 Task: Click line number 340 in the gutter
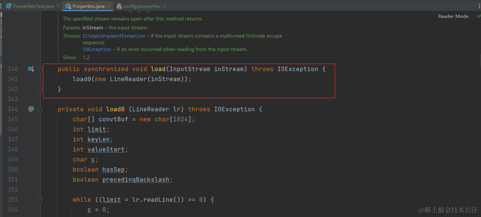tap(13, 69)
